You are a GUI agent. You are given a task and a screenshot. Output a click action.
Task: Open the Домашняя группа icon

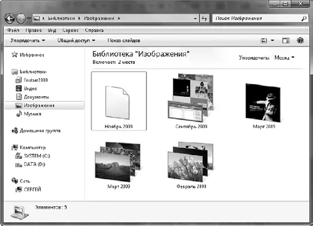[14, 130]
